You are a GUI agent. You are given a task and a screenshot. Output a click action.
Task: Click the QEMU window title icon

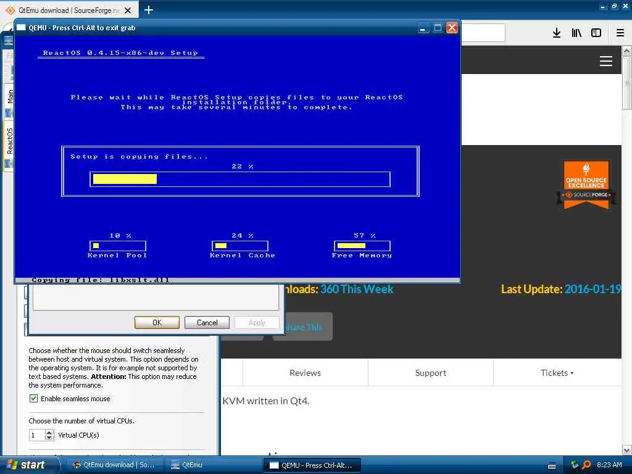(22, 27)
